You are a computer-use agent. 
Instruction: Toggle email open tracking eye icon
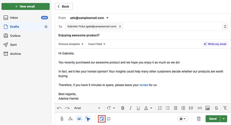(79, 119)
